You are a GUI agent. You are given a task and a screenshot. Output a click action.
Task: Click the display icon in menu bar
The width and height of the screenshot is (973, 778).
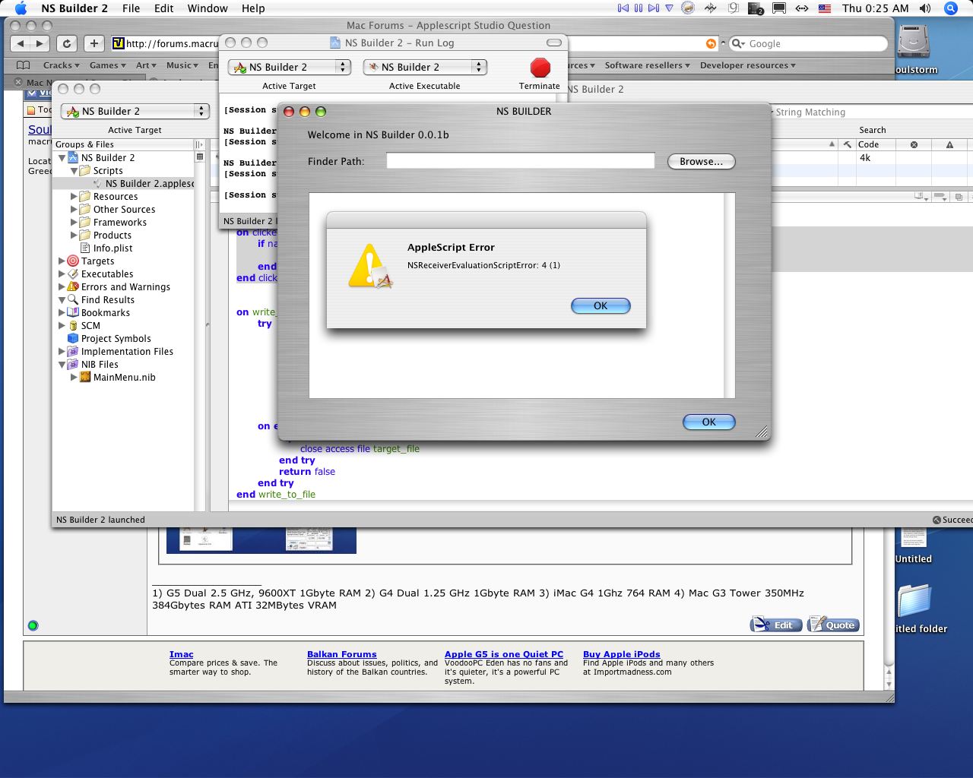779,8
